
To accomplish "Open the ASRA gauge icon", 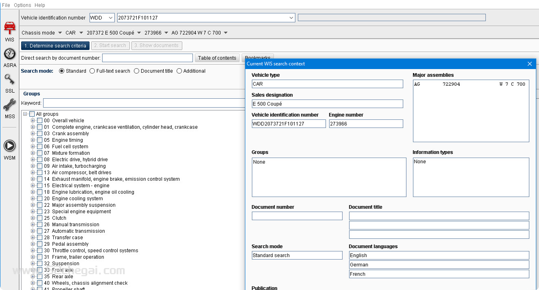I will [10, 54].
